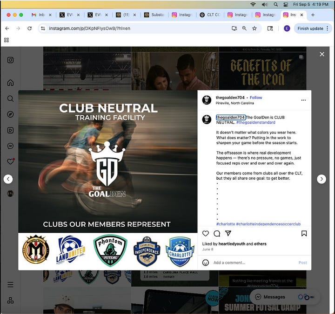This screenshot has height=314, width=335.
Task: Go to the previous post arrow
Action: [8, 179]
